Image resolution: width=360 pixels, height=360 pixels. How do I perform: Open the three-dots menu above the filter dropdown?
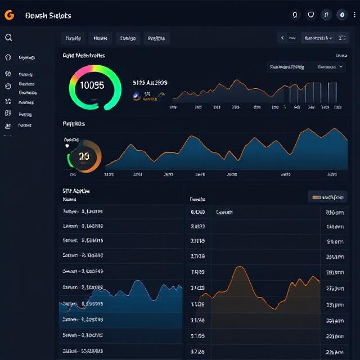click(341, 56)
